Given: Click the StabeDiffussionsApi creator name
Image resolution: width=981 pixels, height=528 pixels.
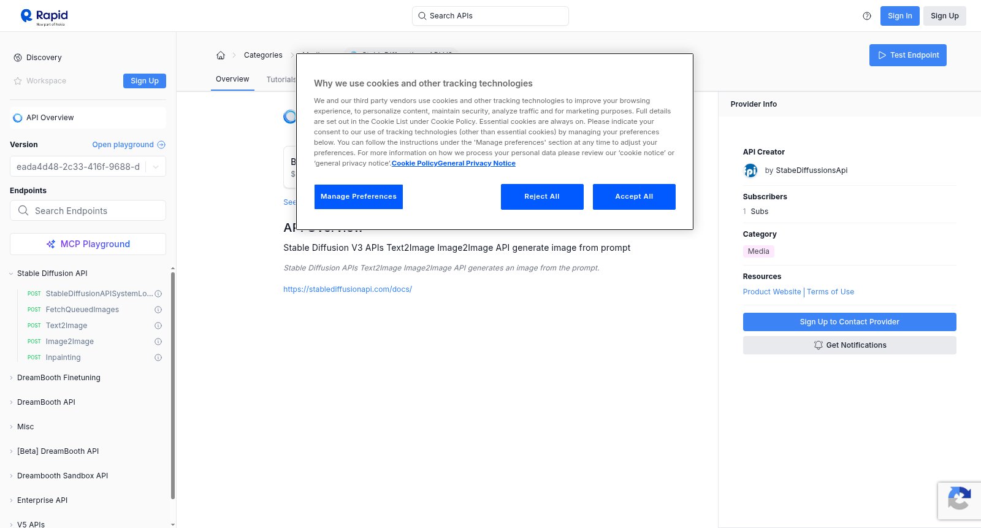Looking at the screenshot, I should (812, 170).
